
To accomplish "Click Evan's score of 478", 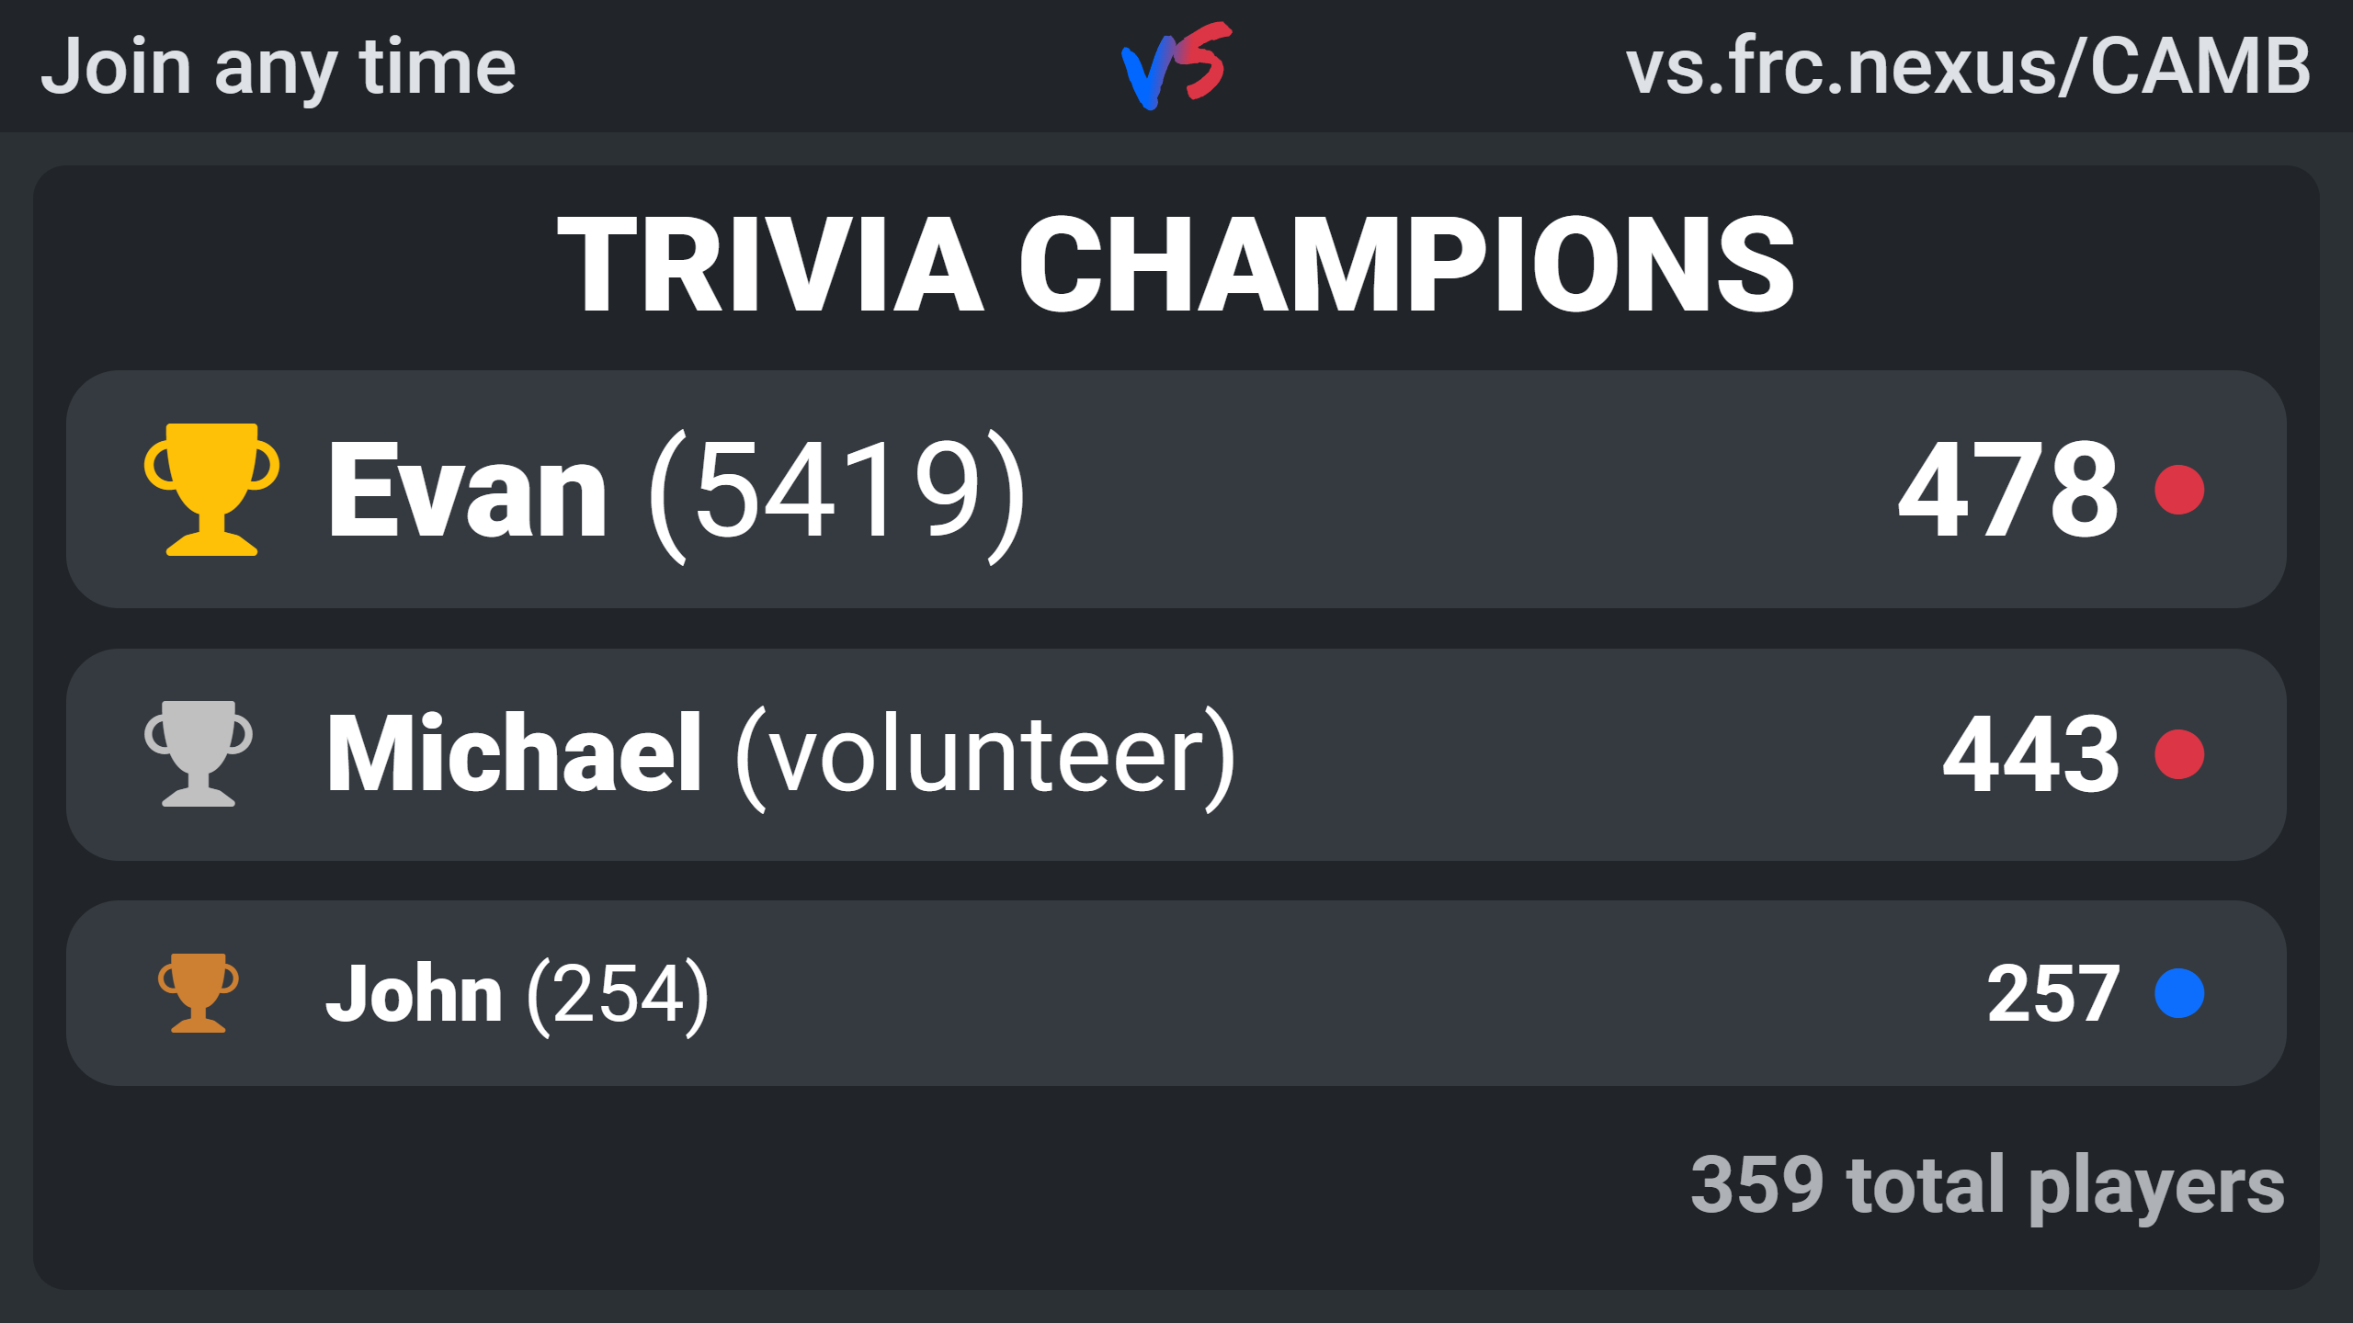I will point(2008,490).
